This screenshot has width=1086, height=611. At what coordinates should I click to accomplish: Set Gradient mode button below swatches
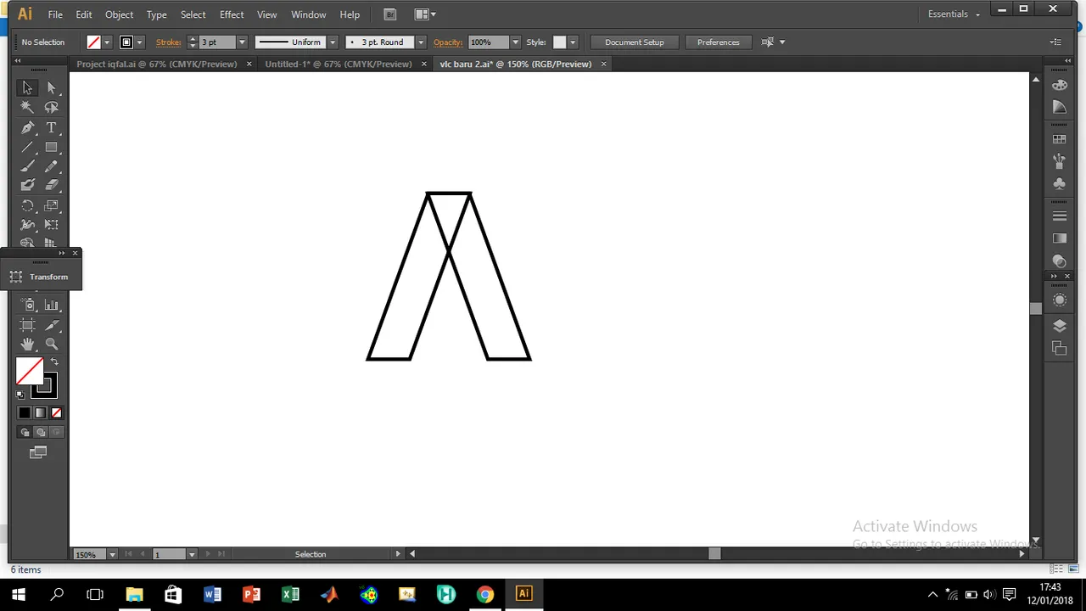pyautogui.click(x=40, y=412)
